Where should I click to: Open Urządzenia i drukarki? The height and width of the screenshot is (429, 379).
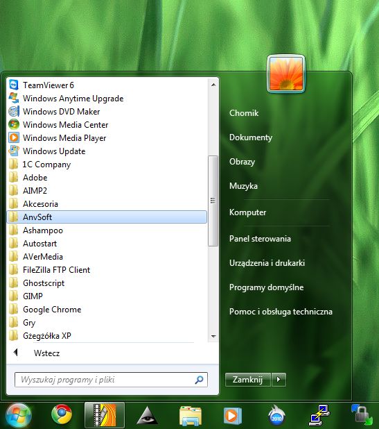[x=267, y=263]
